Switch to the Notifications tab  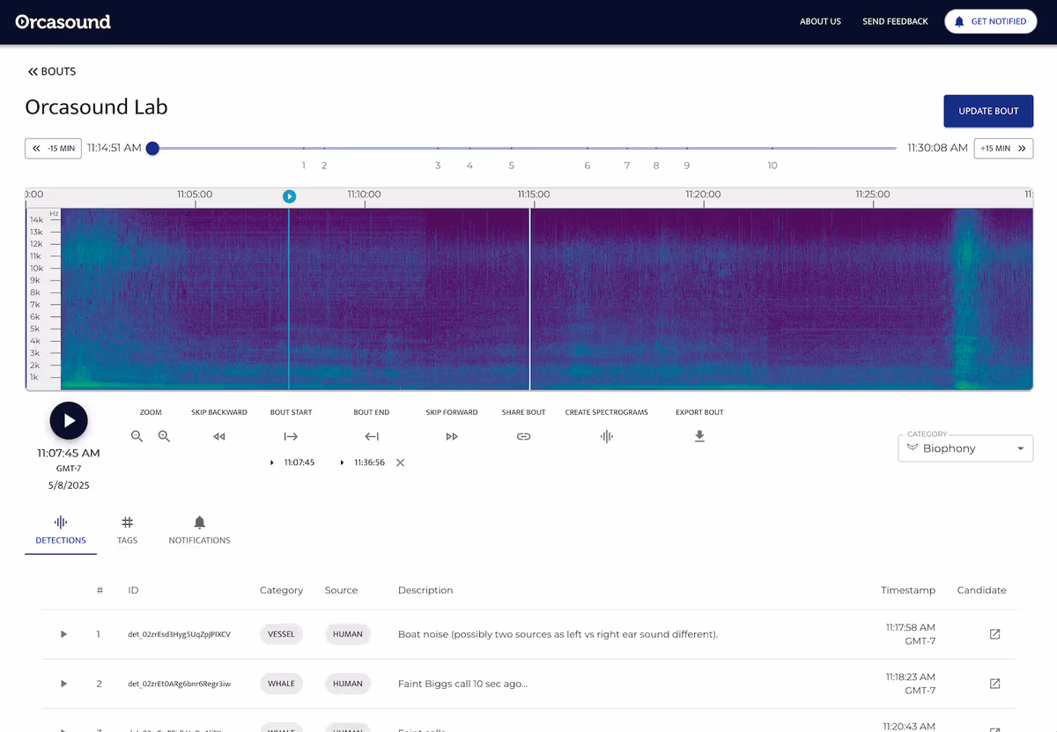point(199,531)
